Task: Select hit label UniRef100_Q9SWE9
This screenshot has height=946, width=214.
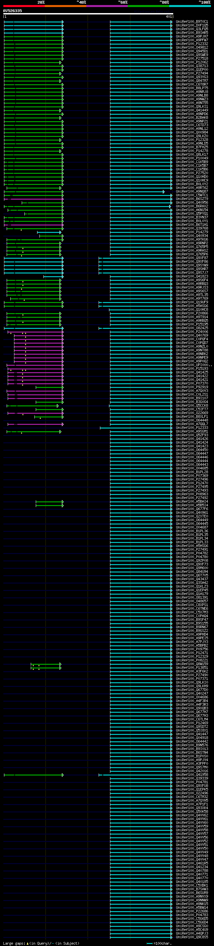Action: 192,55
